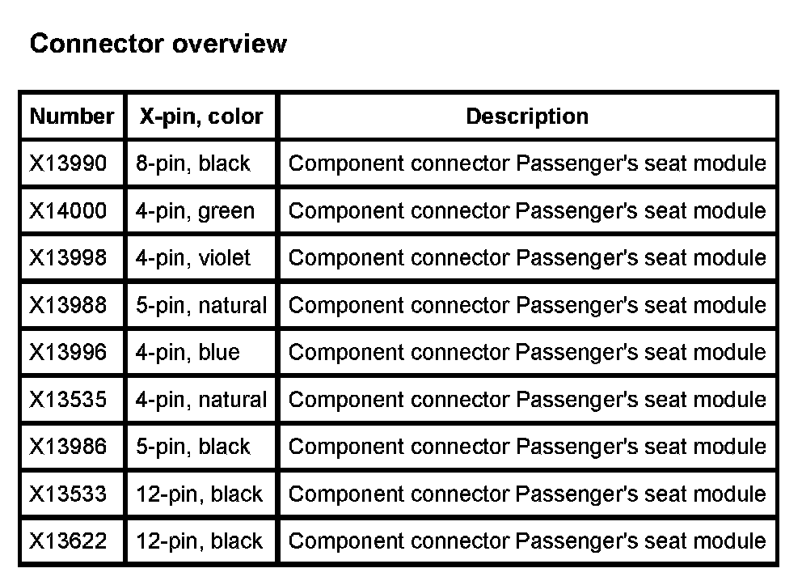This screenshot has width=802, height=581.
Task: Click the 8-pin, black cell
Action: tap(193, 163)
